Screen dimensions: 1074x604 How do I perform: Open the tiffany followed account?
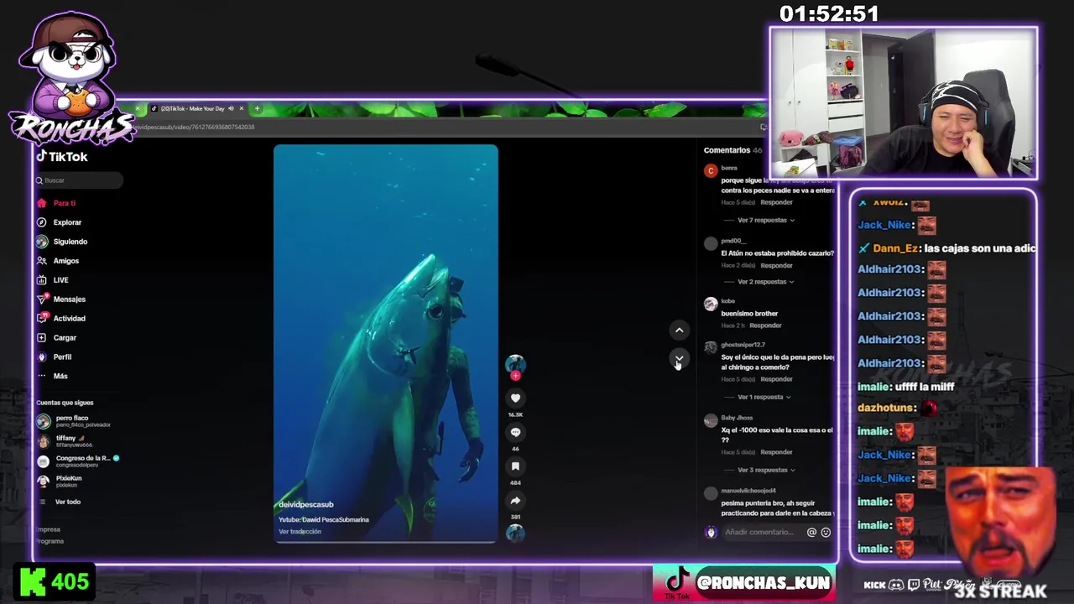point(73,441)
